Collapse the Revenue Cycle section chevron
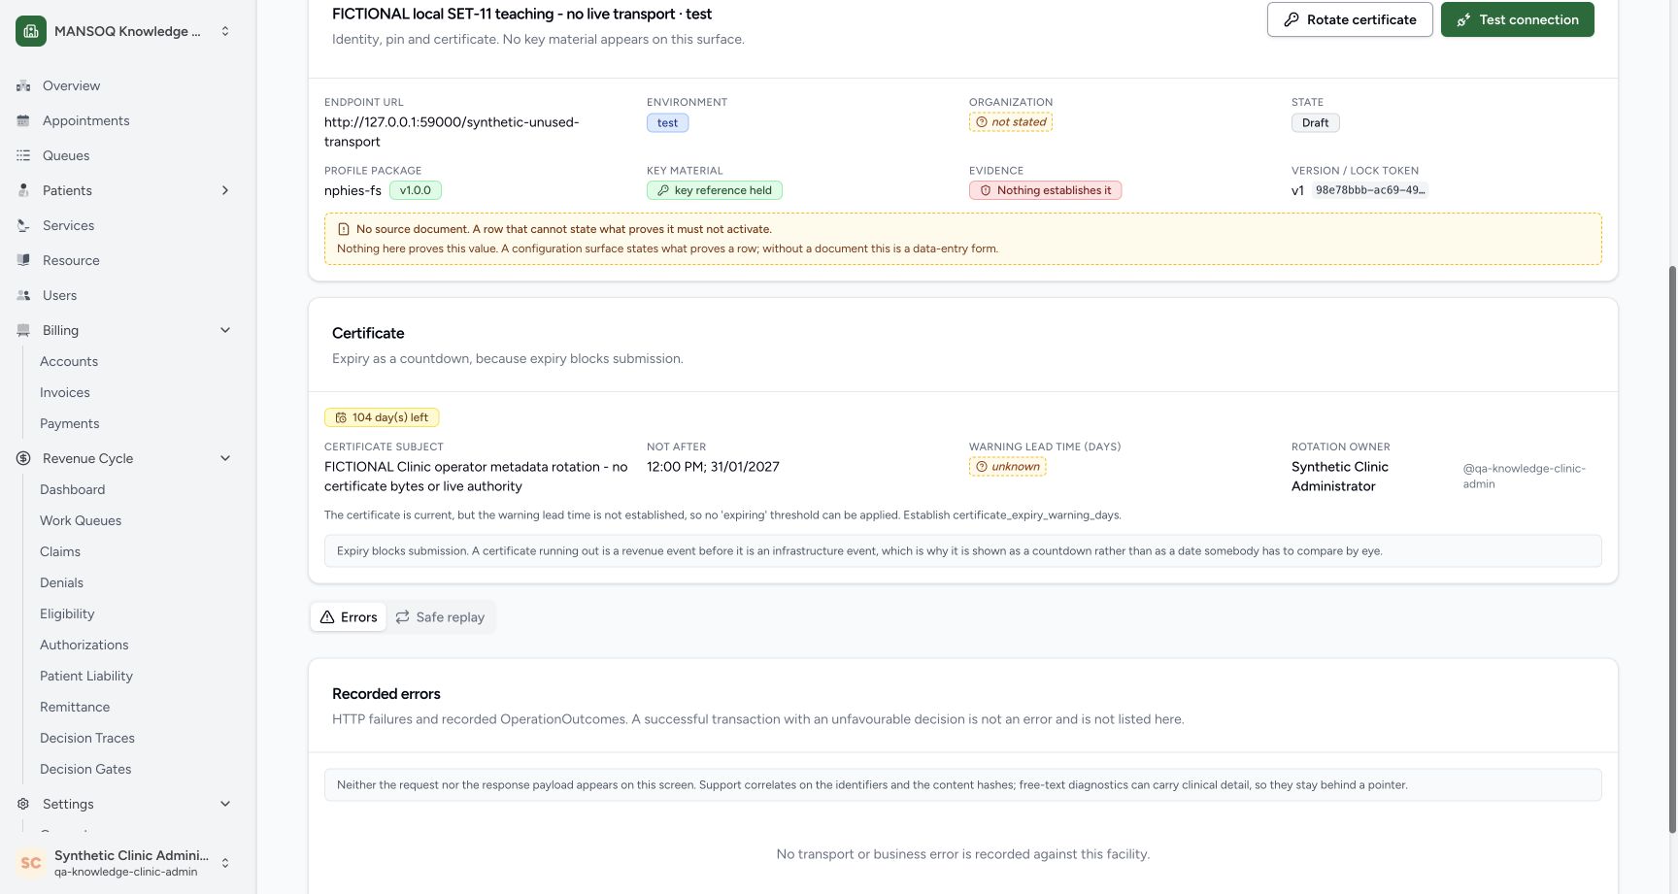 tap(225, 458)
